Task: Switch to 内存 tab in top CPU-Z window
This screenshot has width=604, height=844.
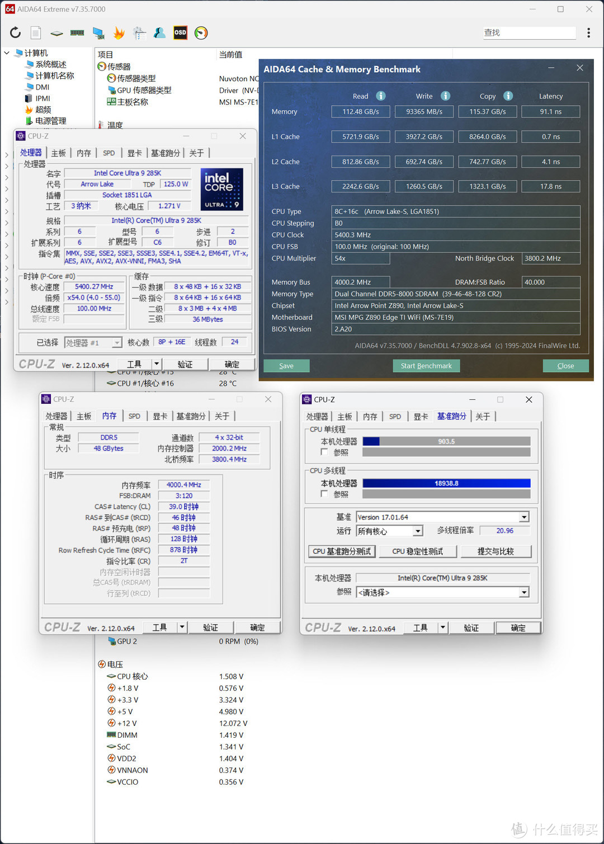Action: [x=84, y=153]
